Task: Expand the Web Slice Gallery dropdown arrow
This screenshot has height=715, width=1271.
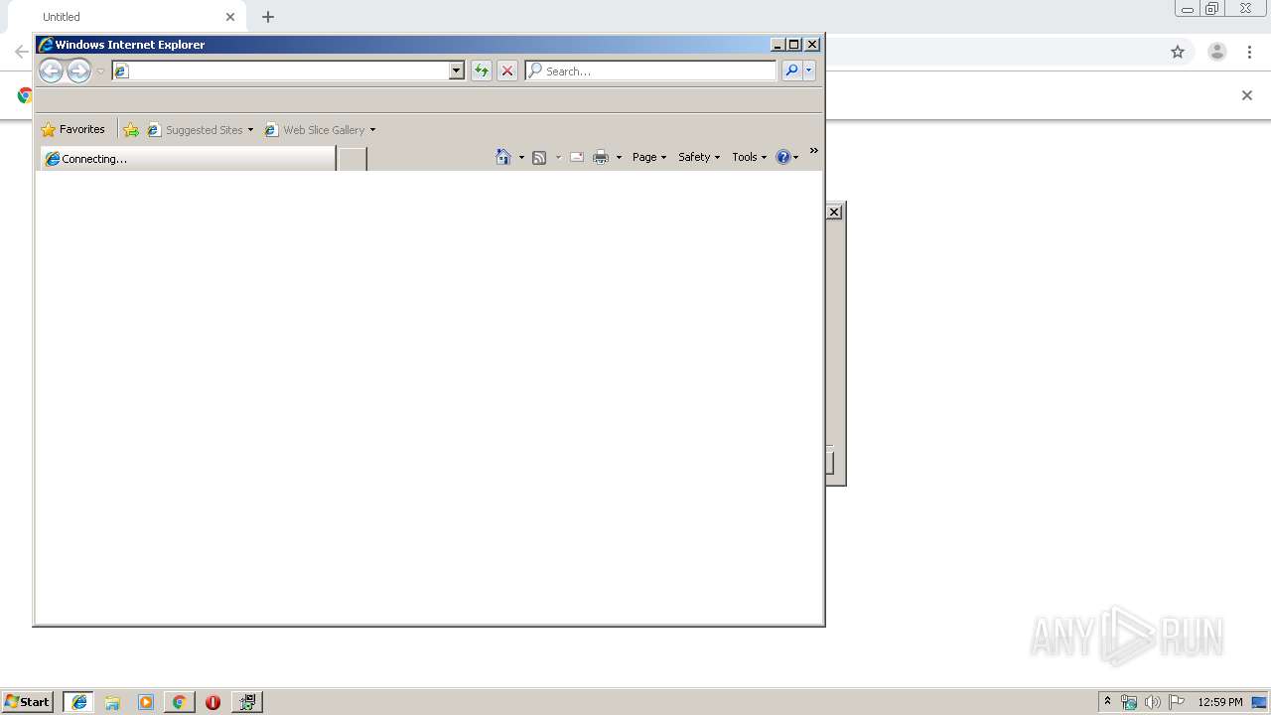Action: 372,130
